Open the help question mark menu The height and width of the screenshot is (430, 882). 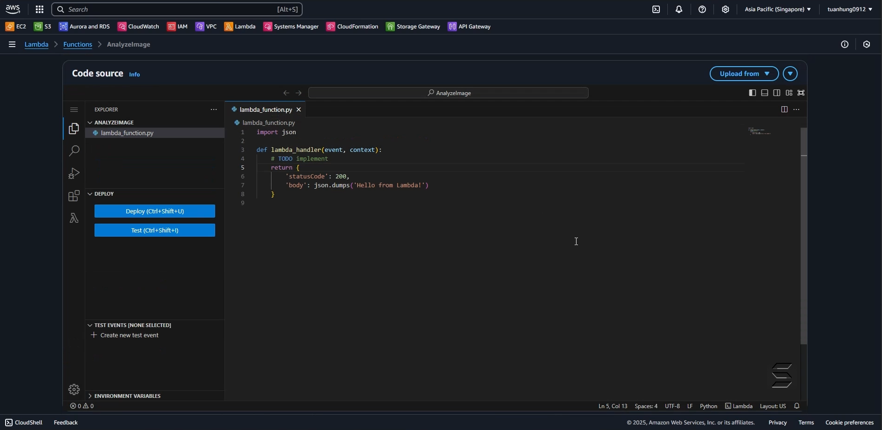pos(702,9)
